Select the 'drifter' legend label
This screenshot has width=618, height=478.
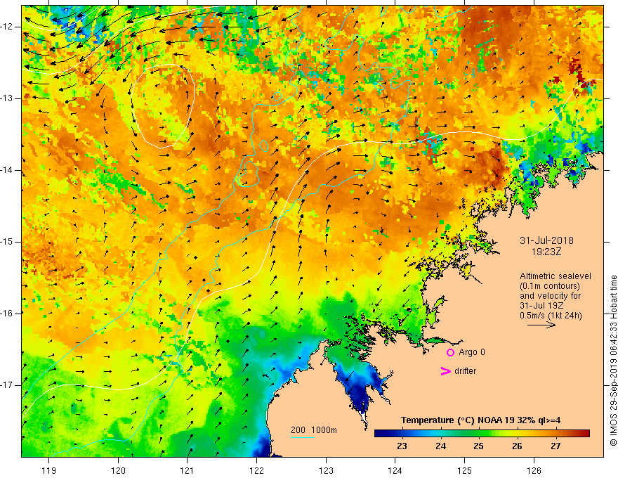465,371
